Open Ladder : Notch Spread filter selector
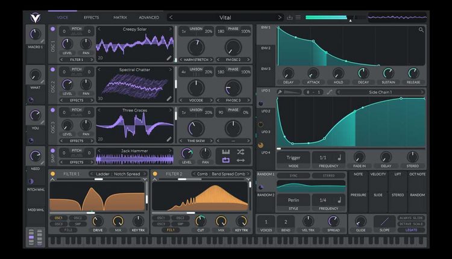Image resolution: width=452 pixels, height=259 pixels. click(118, 173)
